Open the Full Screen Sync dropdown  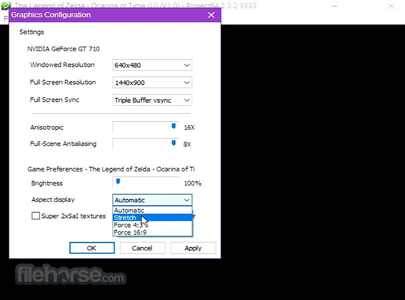pyautogui.click(x=152, y=100)
